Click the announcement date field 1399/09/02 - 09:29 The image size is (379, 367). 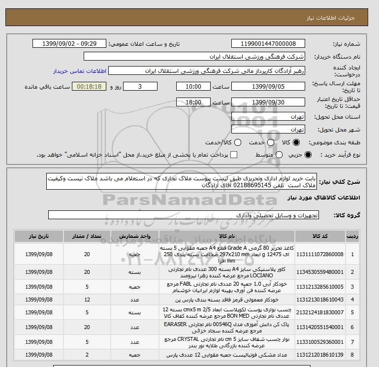69,43
